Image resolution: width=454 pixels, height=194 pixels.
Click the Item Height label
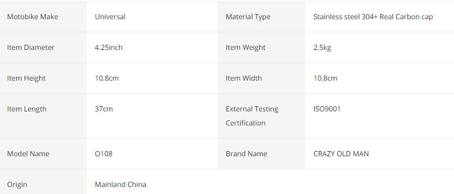coord(26,78)
